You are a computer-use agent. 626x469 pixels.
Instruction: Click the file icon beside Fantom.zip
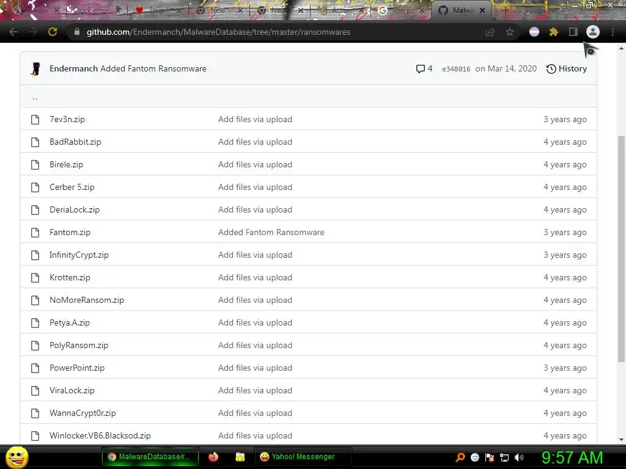[x=35, y=233]
